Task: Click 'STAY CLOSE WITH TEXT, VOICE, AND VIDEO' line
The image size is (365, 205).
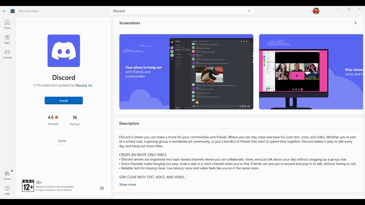Action: (x=153, y=177)
